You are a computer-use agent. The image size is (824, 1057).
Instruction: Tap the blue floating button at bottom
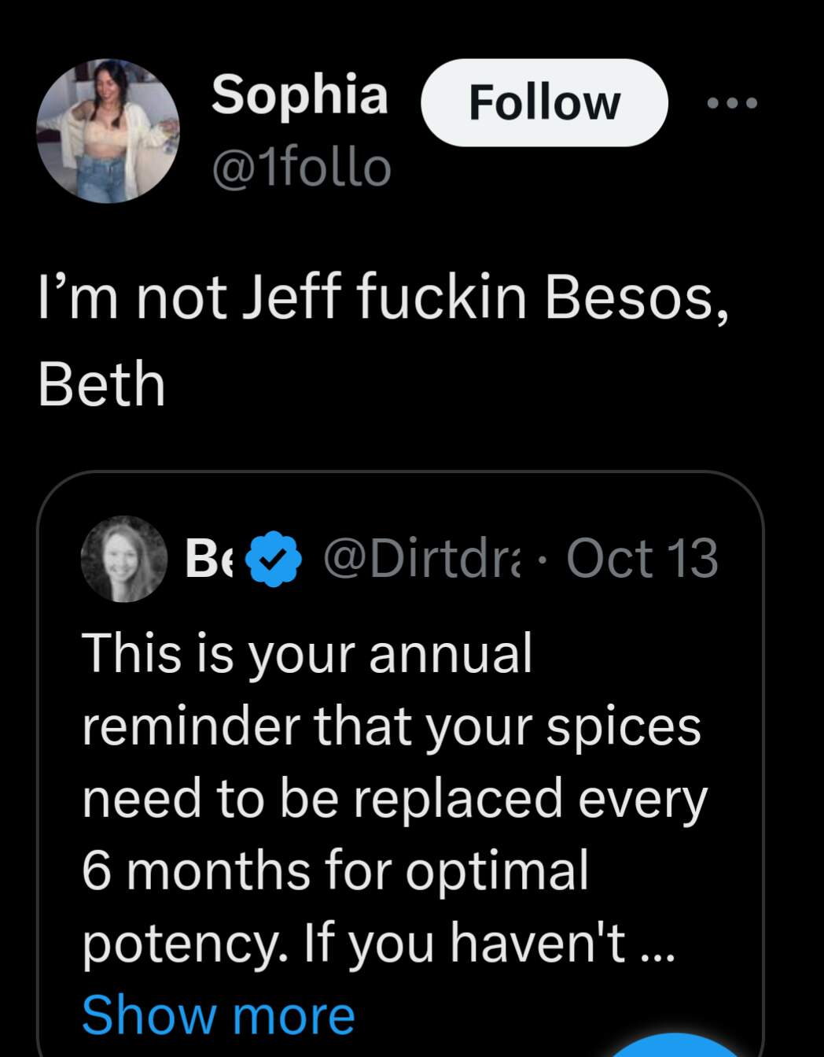click(676, 1047)
